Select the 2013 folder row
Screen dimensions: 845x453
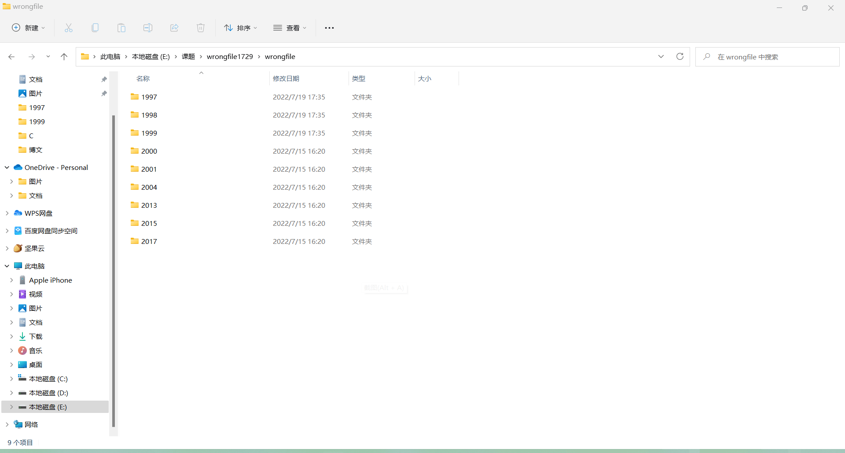293,205
